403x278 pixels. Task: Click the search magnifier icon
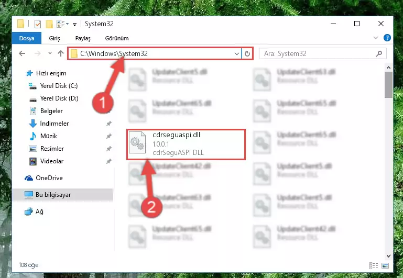click(379, 53)
